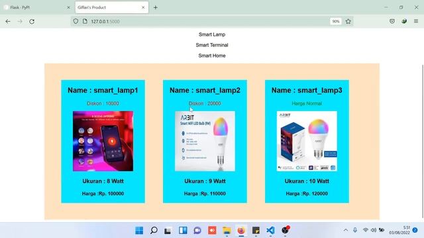Open the notification center badge
This screenshot has height=238, width=424.
click(415, 230)
